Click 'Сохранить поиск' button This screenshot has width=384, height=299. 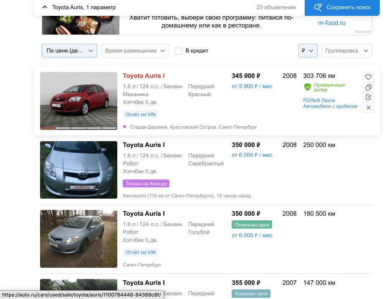tap(342, 7)
